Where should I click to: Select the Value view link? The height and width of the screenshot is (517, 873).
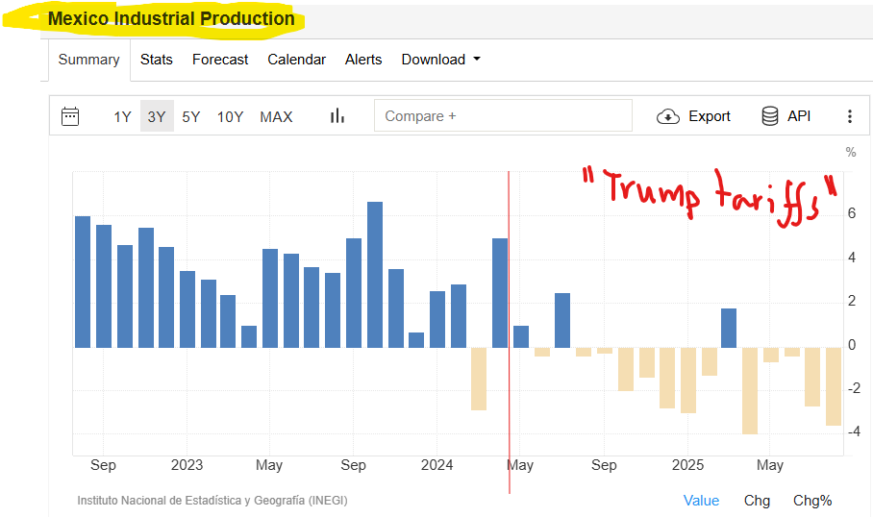[x=701, y=501]
